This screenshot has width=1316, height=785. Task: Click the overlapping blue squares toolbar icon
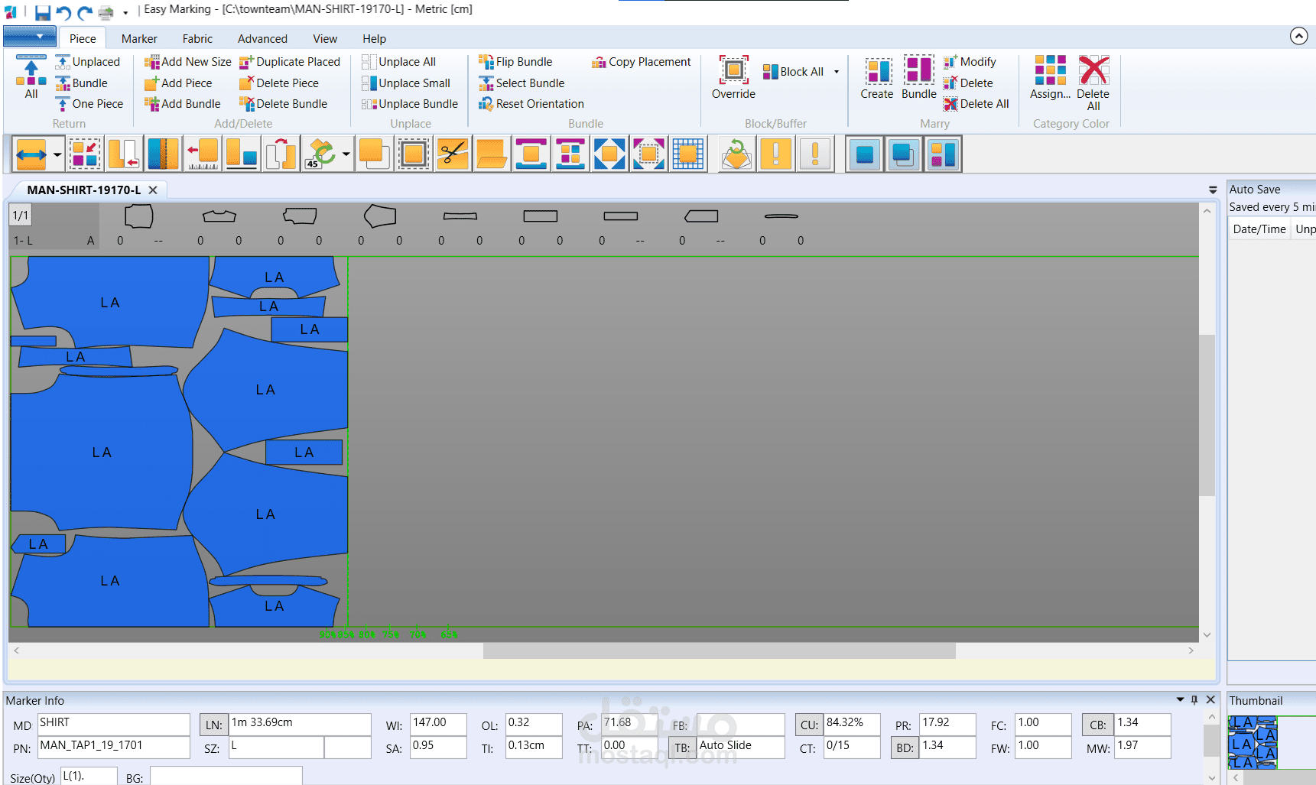[904, 154]
